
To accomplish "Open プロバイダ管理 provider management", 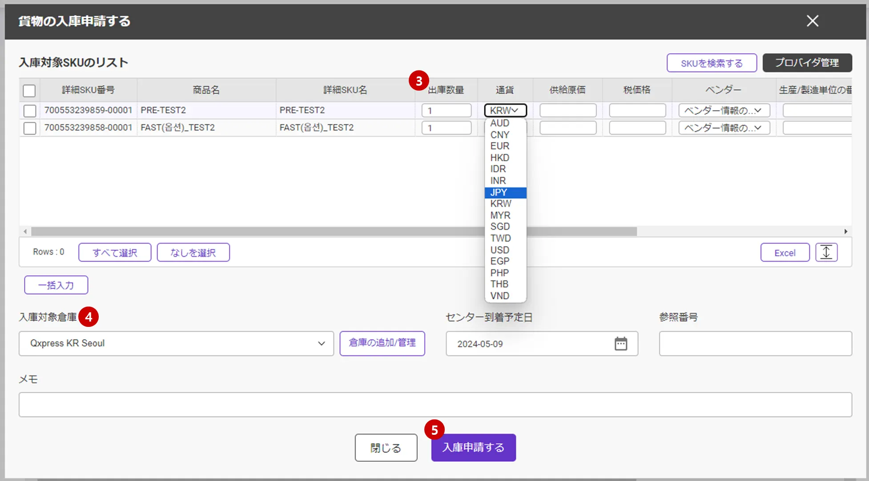I will click(x=807, y=63).
